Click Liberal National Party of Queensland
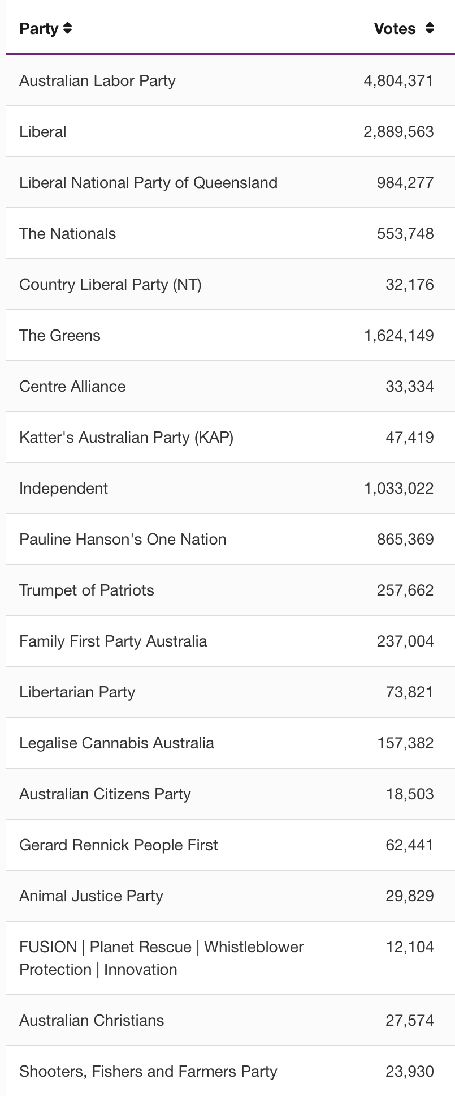 pyautogui.click(x=148, y=183)
